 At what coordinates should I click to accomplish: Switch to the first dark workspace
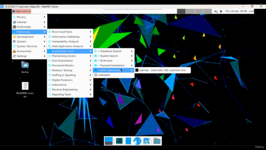(x=181, y=11)
